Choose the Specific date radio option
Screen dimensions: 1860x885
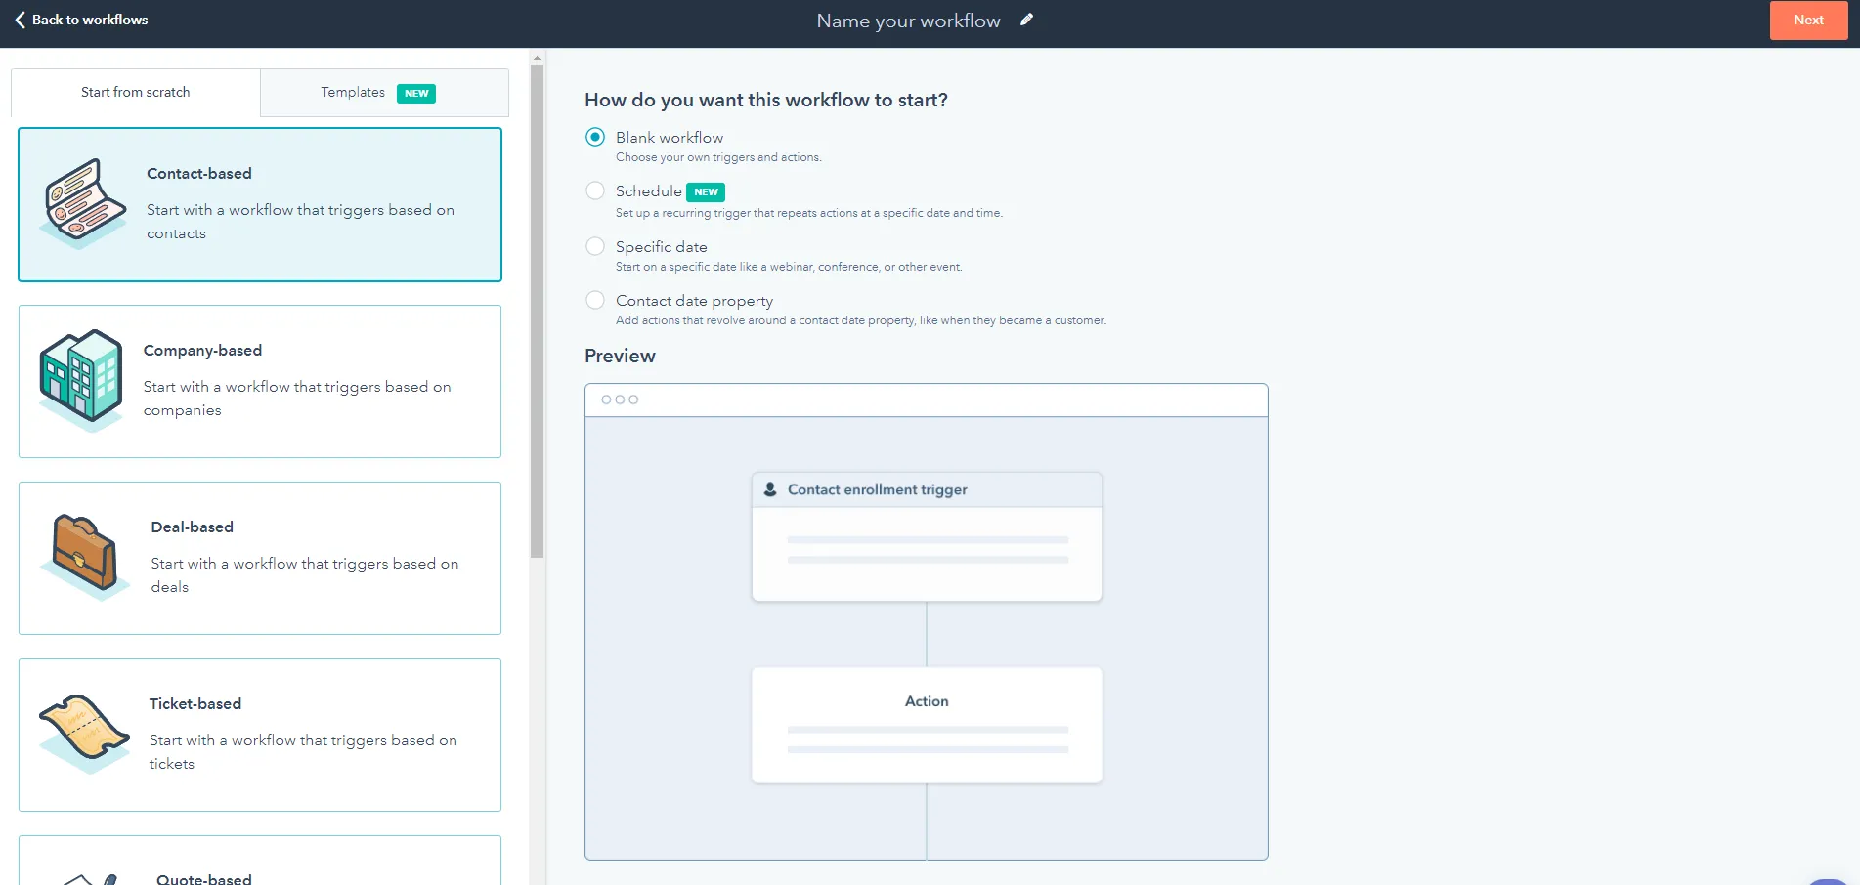pyautogui.click(x=595, y=246)
